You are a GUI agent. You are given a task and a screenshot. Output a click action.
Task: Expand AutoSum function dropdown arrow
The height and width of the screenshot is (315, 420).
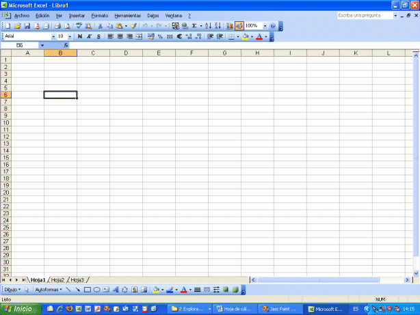[201, 26]
